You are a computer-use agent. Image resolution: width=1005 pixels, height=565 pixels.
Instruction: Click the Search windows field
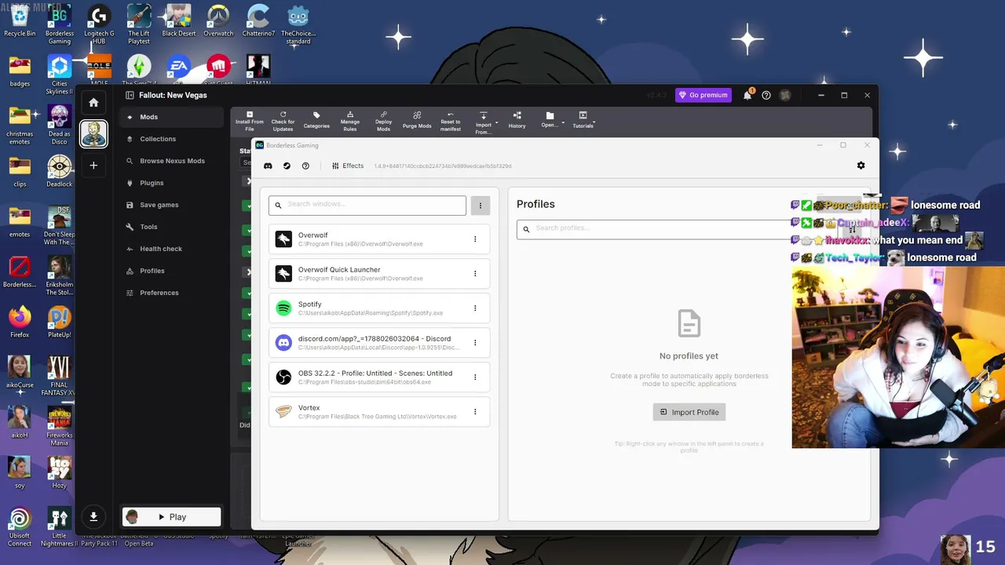[367, 205]
